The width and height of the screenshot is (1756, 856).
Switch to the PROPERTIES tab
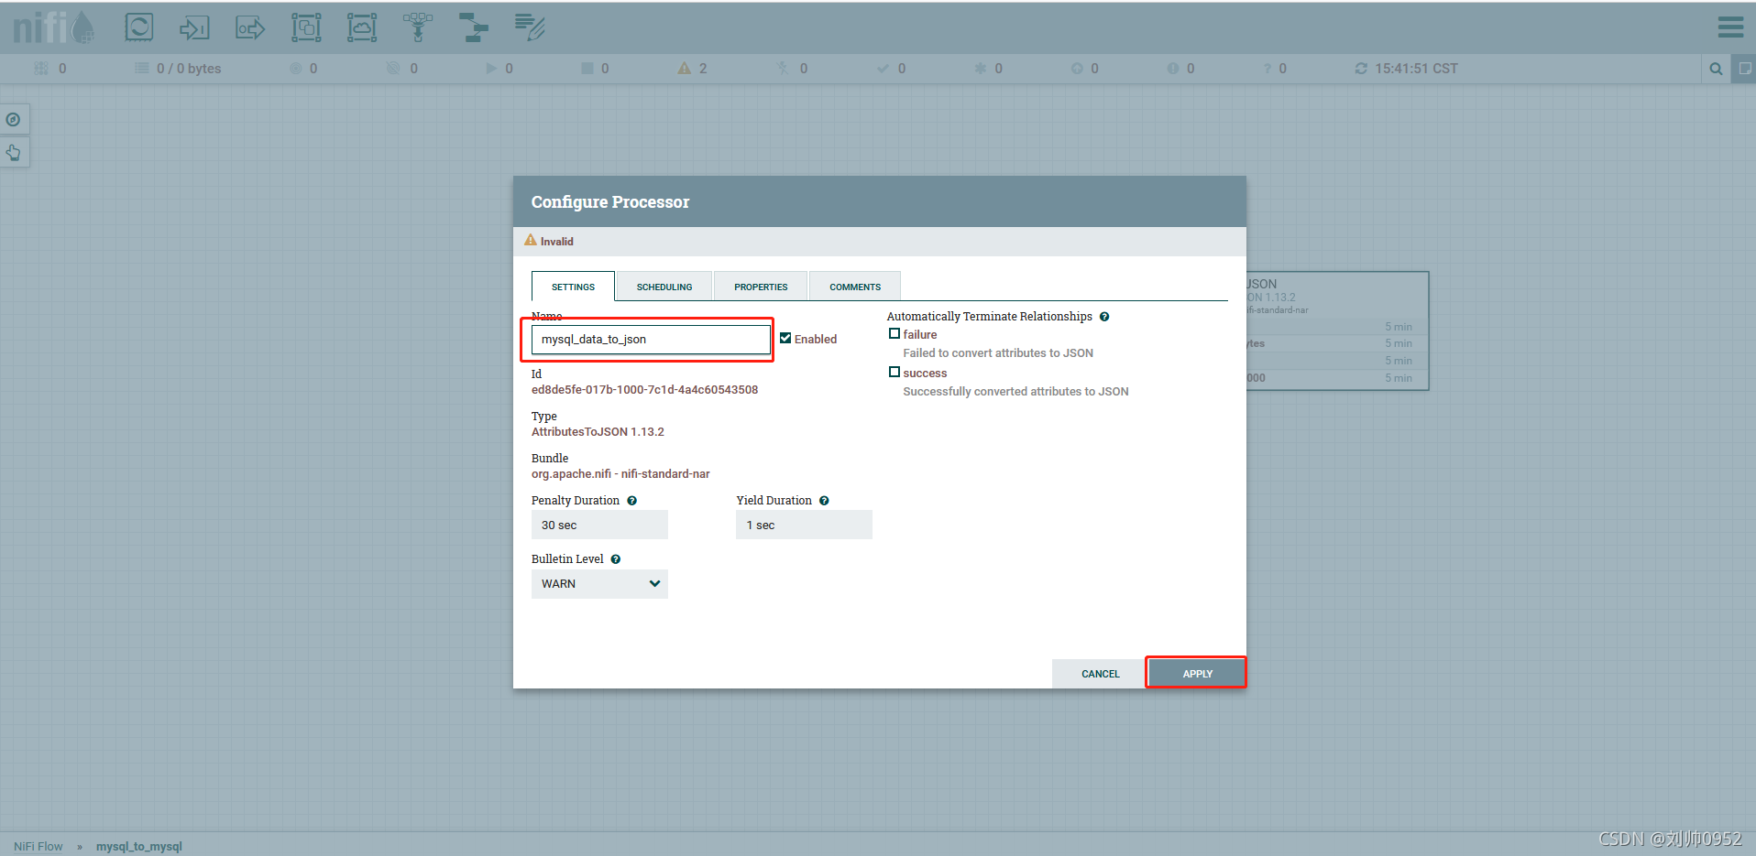click(x=761, y=287)
